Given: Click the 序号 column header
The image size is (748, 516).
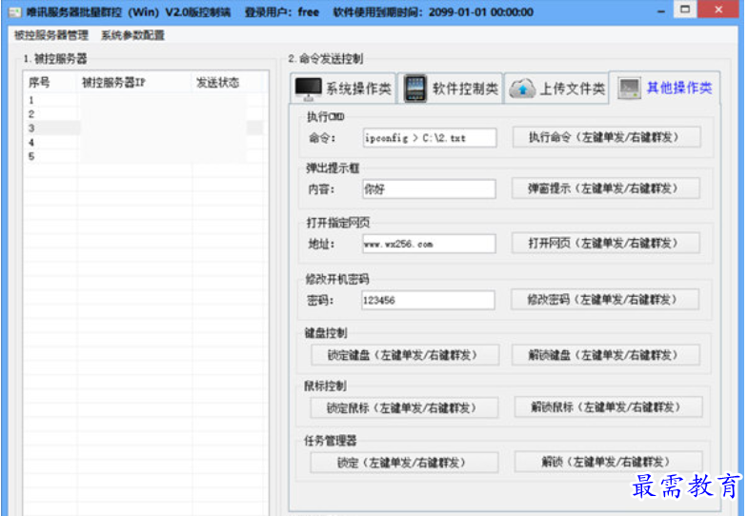Looking at the screenshot, I should pos(51,83).
